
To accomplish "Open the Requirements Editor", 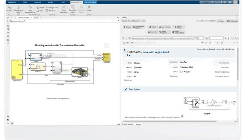I will (x=18, y=9).
